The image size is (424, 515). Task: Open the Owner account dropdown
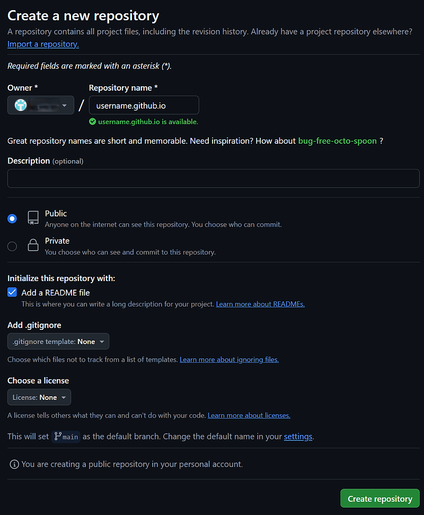(x=40, y=104)
